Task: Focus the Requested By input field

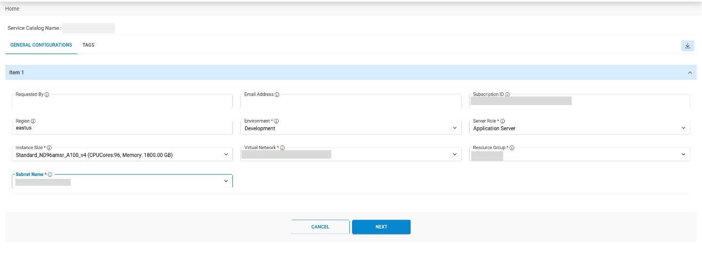Action: tap(122, 101)
